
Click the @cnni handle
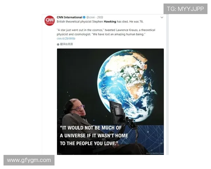coord(90,17)
